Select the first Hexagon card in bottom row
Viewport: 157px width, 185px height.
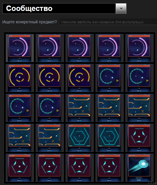tap(20, 168)
